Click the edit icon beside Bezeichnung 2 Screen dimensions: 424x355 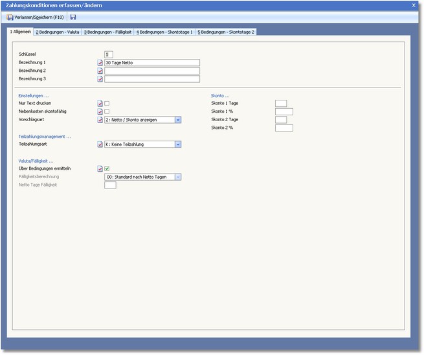coord(100,71)
